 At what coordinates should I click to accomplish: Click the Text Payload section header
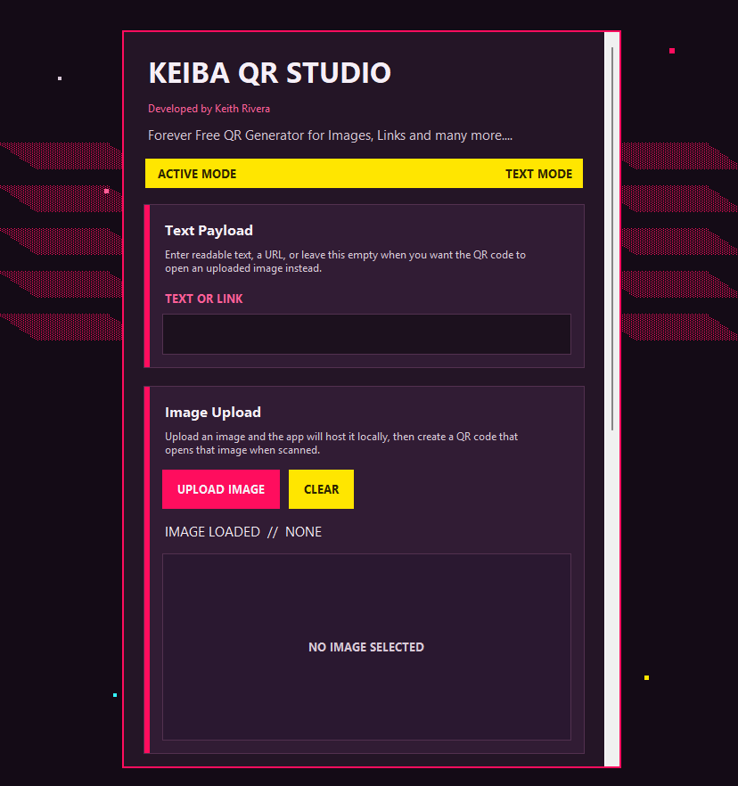(209, 230)
